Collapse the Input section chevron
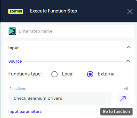 point(129,47)
